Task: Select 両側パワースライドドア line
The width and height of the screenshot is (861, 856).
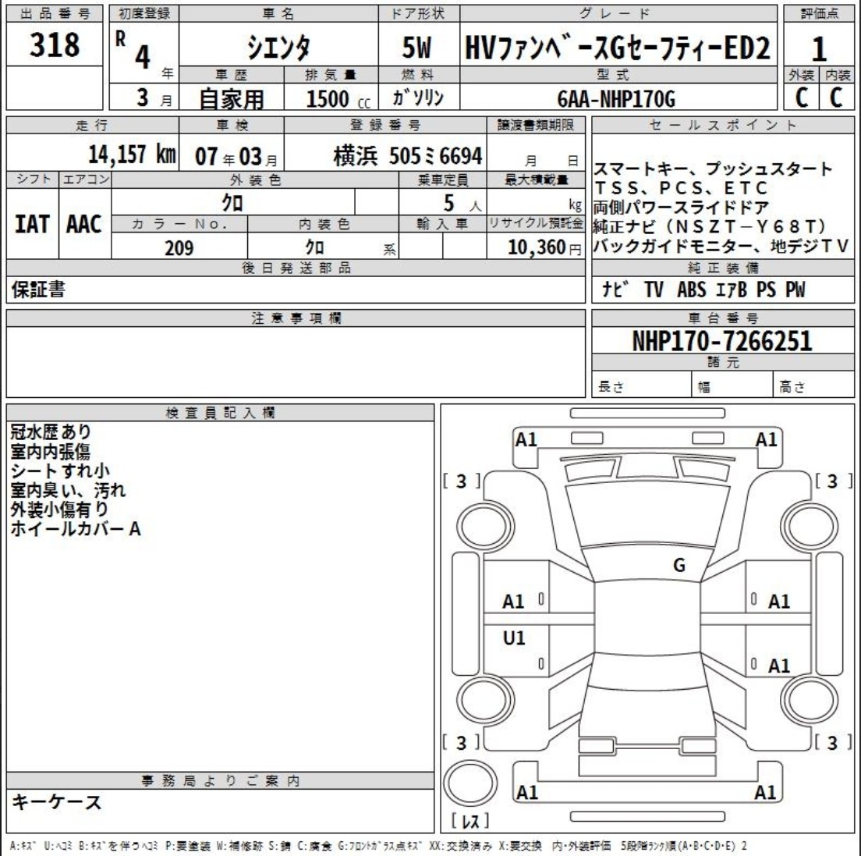Action: [681, 207]
